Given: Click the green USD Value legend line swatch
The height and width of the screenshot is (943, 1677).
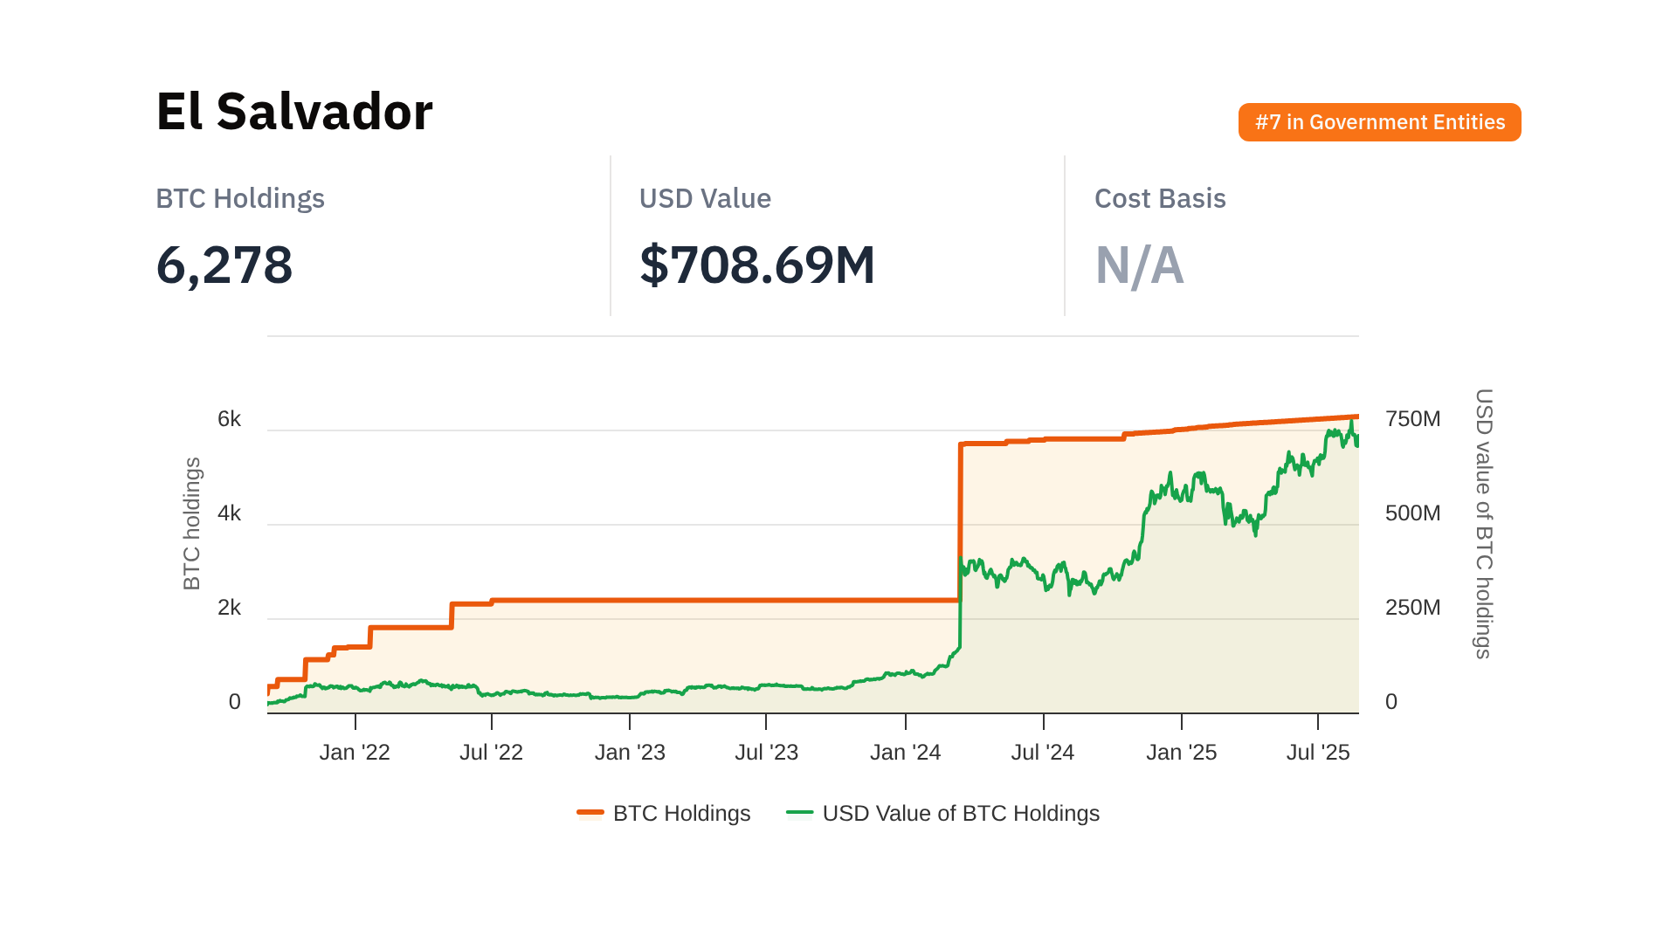Looking at the screenshot, I should coord(799,813).
